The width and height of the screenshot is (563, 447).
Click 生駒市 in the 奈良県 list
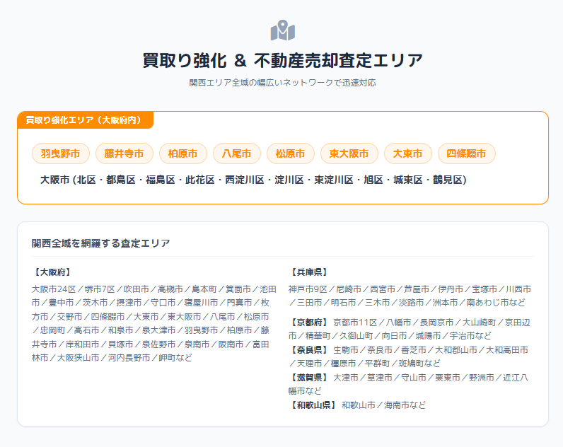[346, 349]
